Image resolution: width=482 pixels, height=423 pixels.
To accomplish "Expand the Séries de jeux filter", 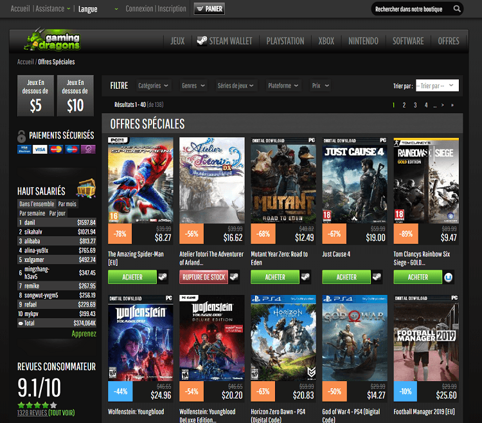I will point(236,86).
